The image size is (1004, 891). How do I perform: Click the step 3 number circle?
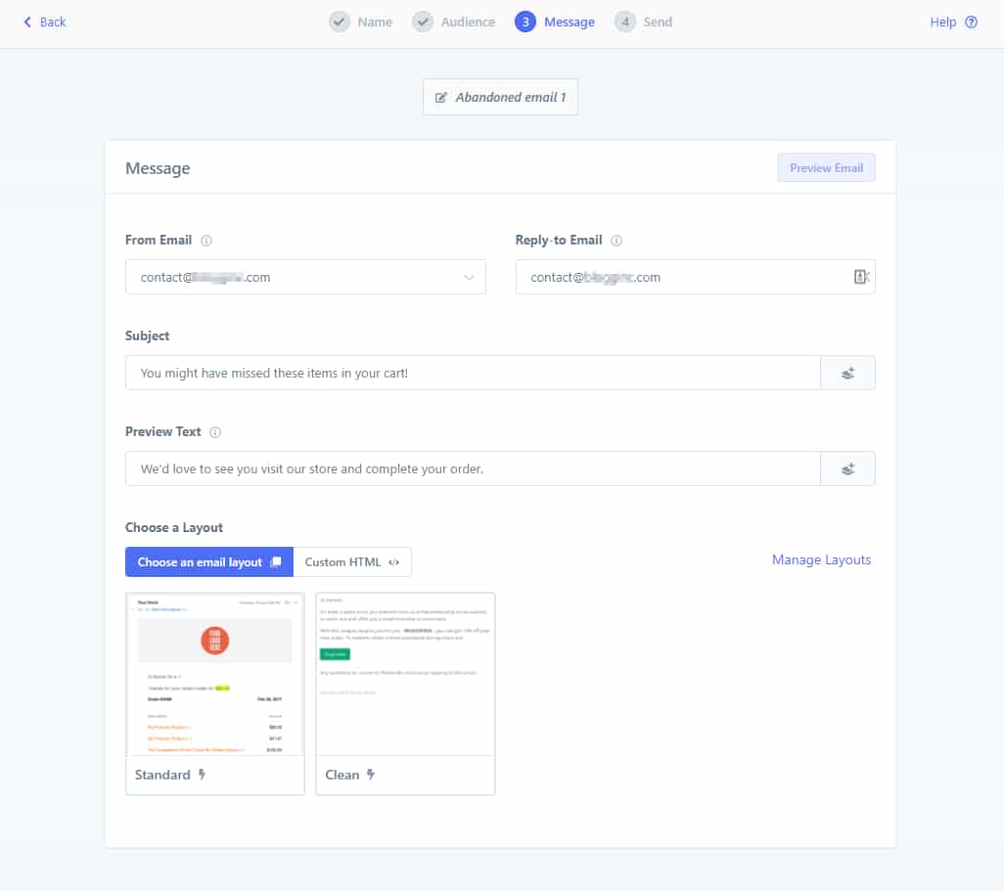[x=525, y=22]
